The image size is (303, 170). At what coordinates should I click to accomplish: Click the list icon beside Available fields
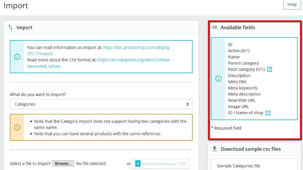pyautogui.click(x=214, y=27)
